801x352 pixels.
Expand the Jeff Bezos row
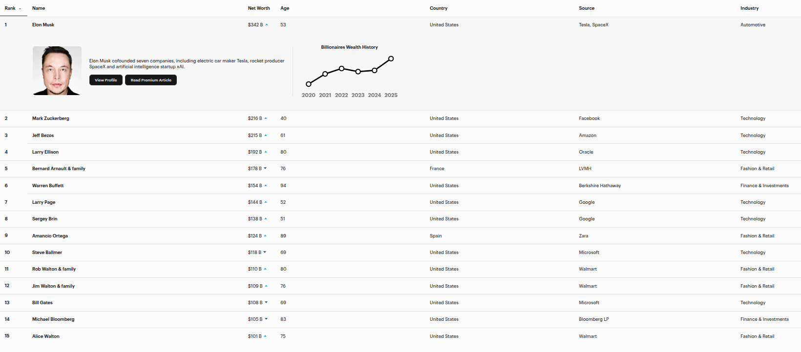pos(43,136)
